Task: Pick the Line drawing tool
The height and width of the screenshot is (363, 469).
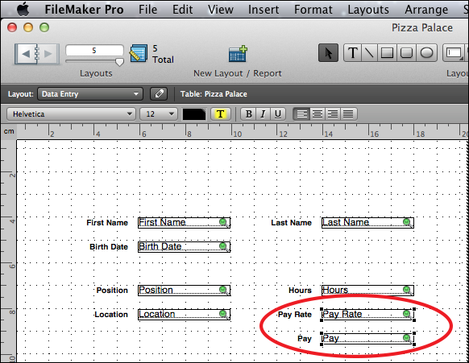Action: point(370,53)
